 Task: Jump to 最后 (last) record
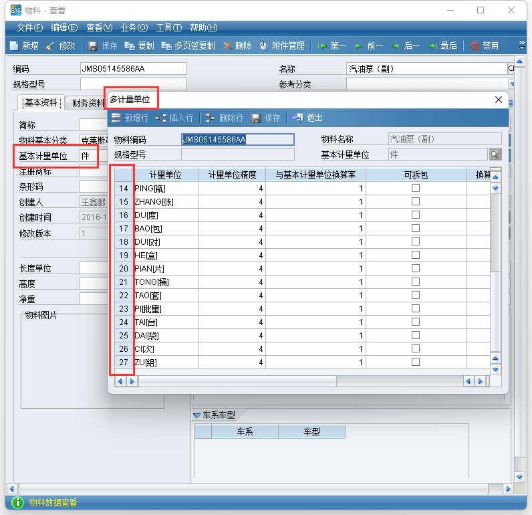tap(442, 45)
